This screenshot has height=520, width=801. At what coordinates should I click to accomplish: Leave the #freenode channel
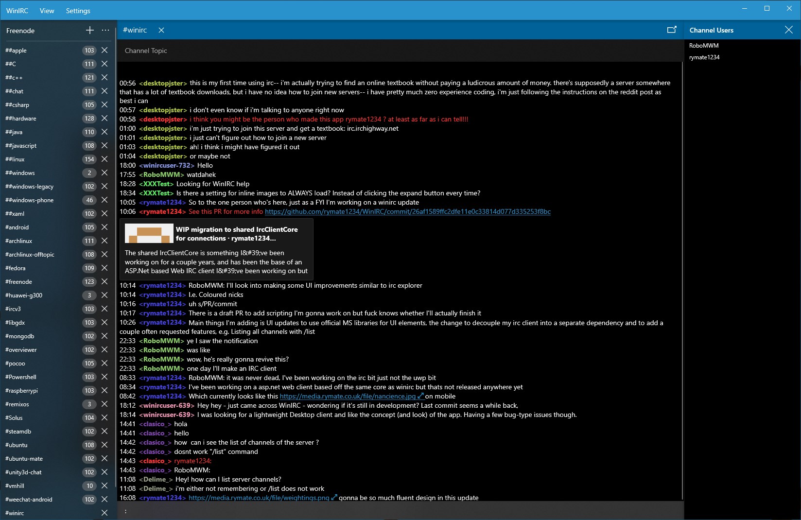(104, 281)
